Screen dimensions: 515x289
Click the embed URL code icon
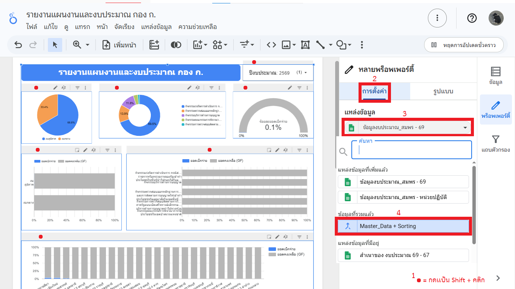(x=271, y=45)
